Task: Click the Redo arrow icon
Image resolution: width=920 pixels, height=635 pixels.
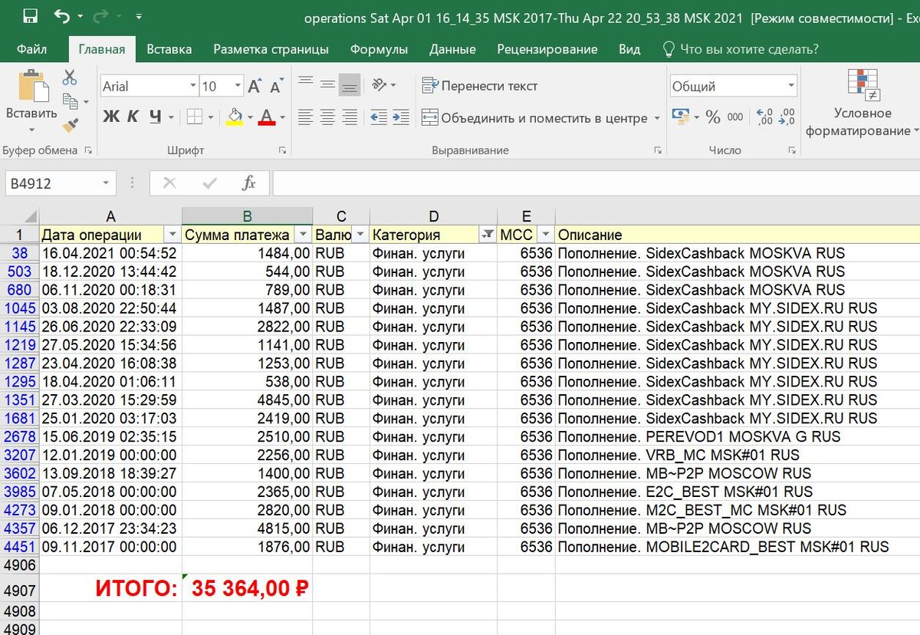Action: pos(100,17)
